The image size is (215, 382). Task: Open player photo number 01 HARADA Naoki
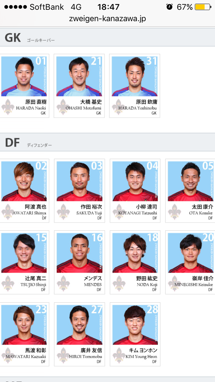coord(24,76)
